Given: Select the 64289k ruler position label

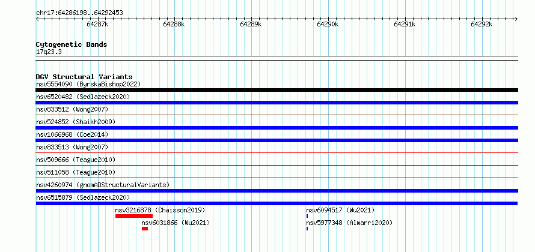Looking at the screenshot, I should pyautogui.click(x=251, y=24).
